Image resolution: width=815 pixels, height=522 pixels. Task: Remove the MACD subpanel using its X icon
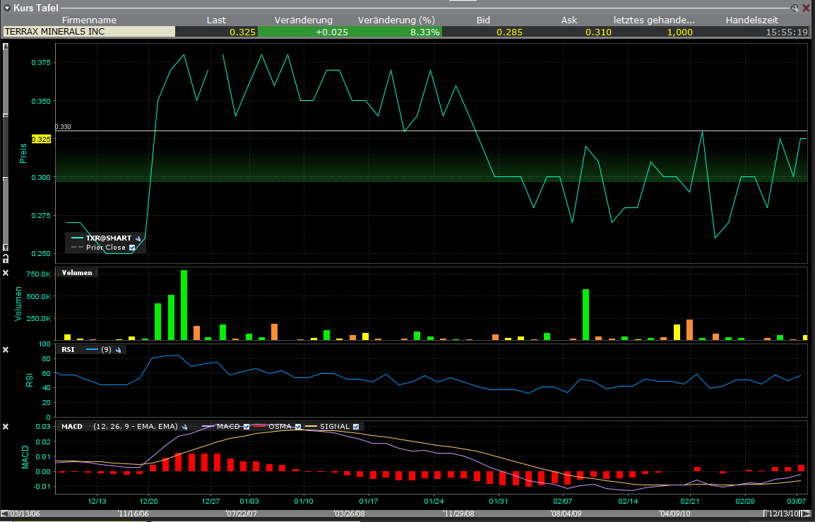[6, 425]
